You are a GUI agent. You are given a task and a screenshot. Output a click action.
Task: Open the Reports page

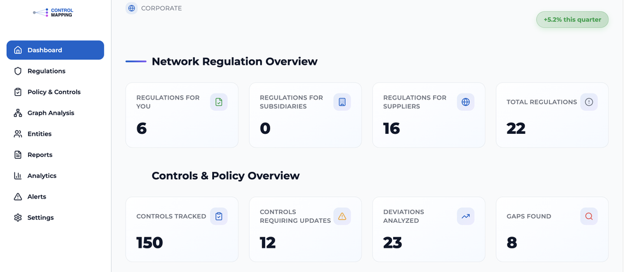coord(40,155)
